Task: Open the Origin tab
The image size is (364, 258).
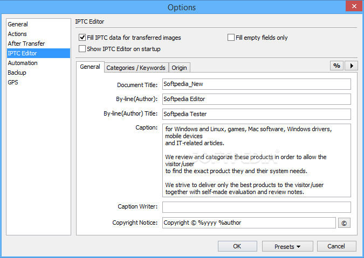Action: point(179,68)
